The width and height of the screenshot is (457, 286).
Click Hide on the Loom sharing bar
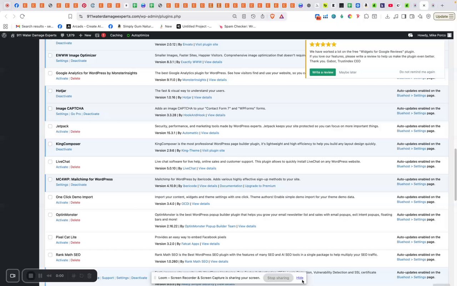pyautogui.click(x=300, y=278)
